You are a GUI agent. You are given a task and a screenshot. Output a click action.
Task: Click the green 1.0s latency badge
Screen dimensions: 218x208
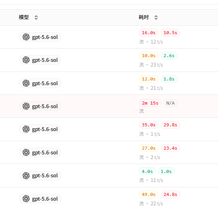click(x=166, y=171)
